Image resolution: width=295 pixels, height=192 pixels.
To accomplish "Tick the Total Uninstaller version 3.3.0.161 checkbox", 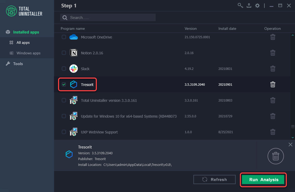I will (64, 100).
